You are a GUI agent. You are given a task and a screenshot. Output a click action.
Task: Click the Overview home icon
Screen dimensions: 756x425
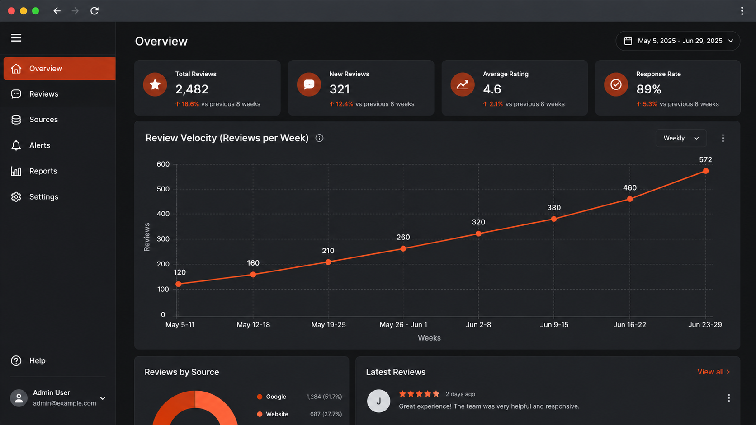pos(16,69)
